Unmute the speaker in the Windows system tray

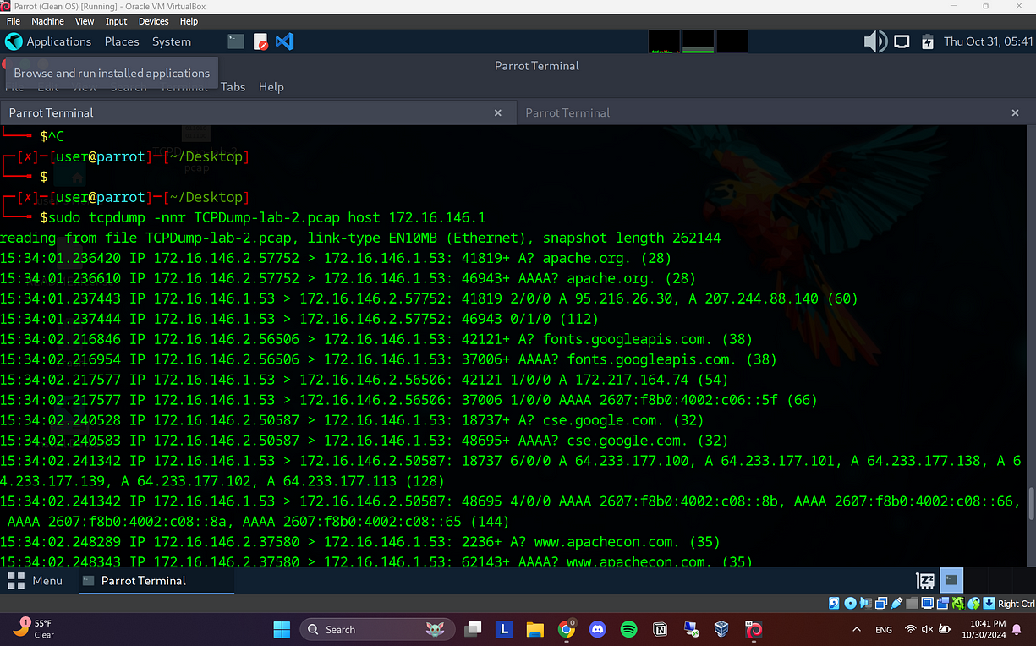(x=927, y=629)
